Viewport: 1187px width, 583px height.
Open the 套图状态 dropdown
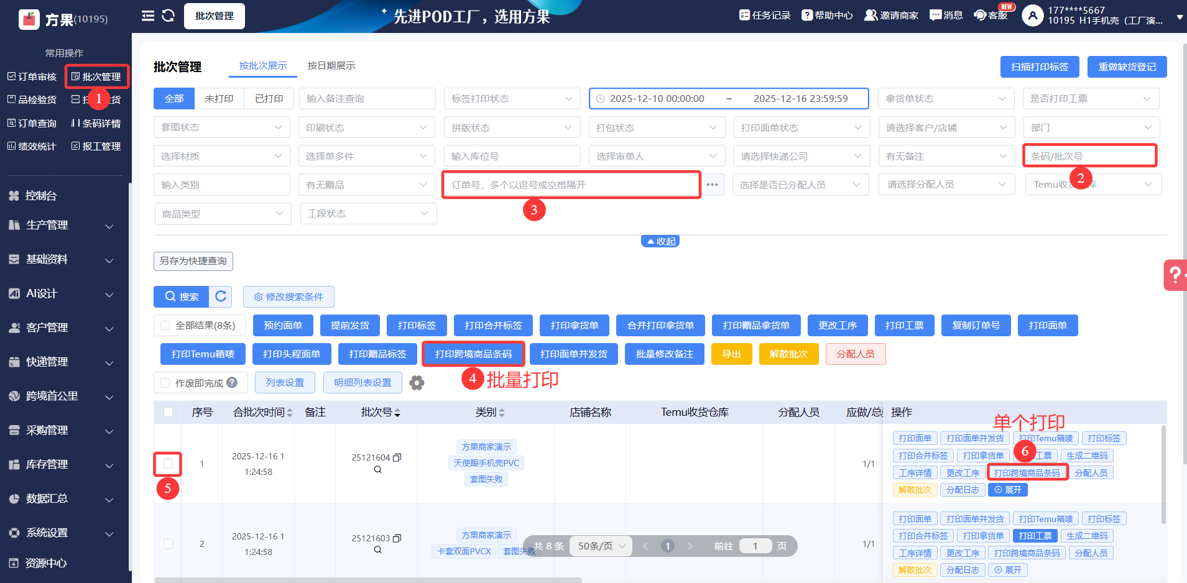pos(221,127)
